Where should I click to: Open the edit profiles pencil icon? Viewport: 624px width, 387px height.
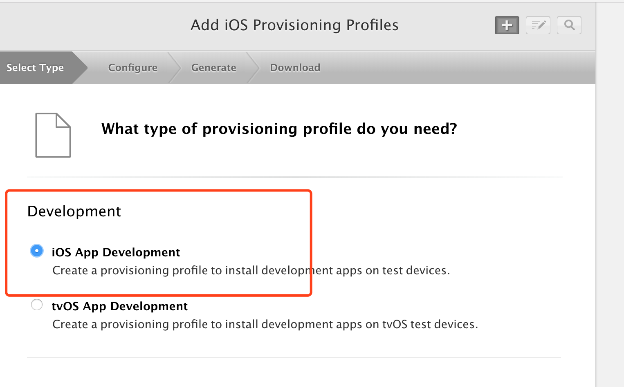tap(538, 25)
